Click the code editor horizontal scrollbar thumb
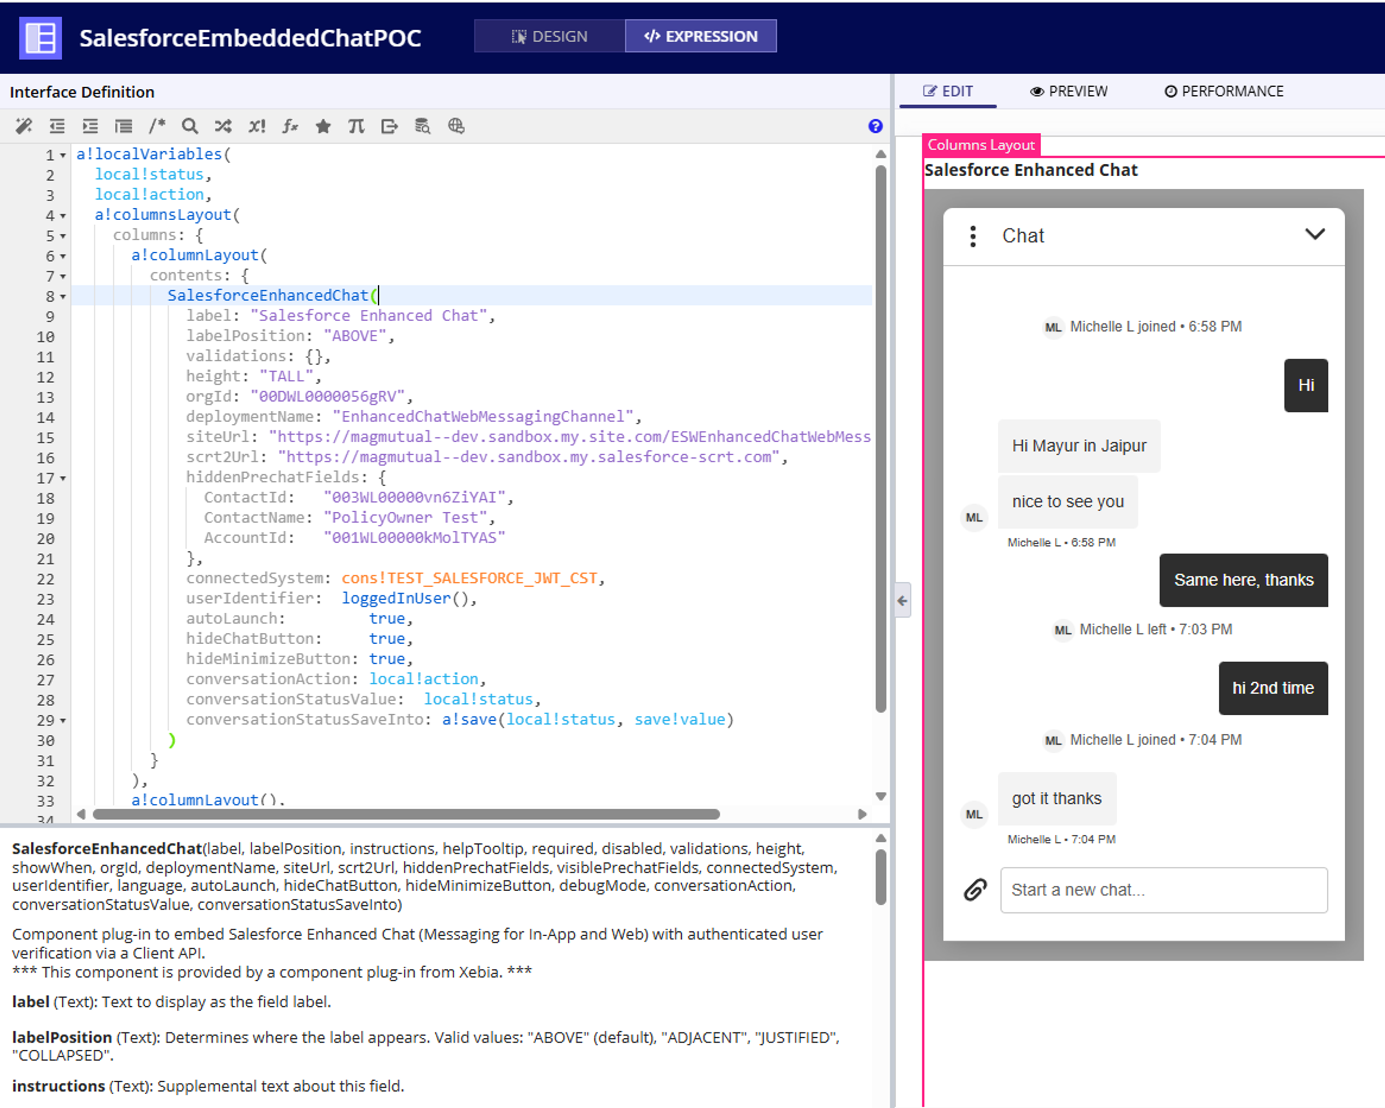Viewport: 1385px width, 1108px height. point(406,814)
